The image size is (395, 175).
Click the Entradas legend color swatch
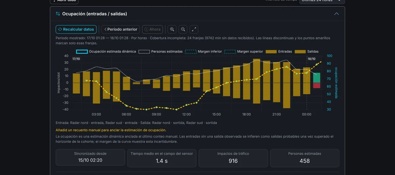(271, 52)
